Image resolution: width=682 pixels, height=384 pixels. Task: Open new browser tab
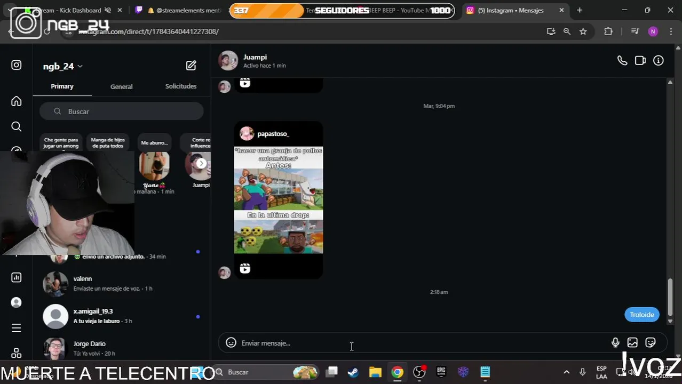580,10
